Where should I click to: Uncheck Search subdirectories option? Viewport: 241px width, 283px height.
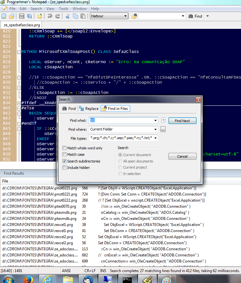pos(65,161)
